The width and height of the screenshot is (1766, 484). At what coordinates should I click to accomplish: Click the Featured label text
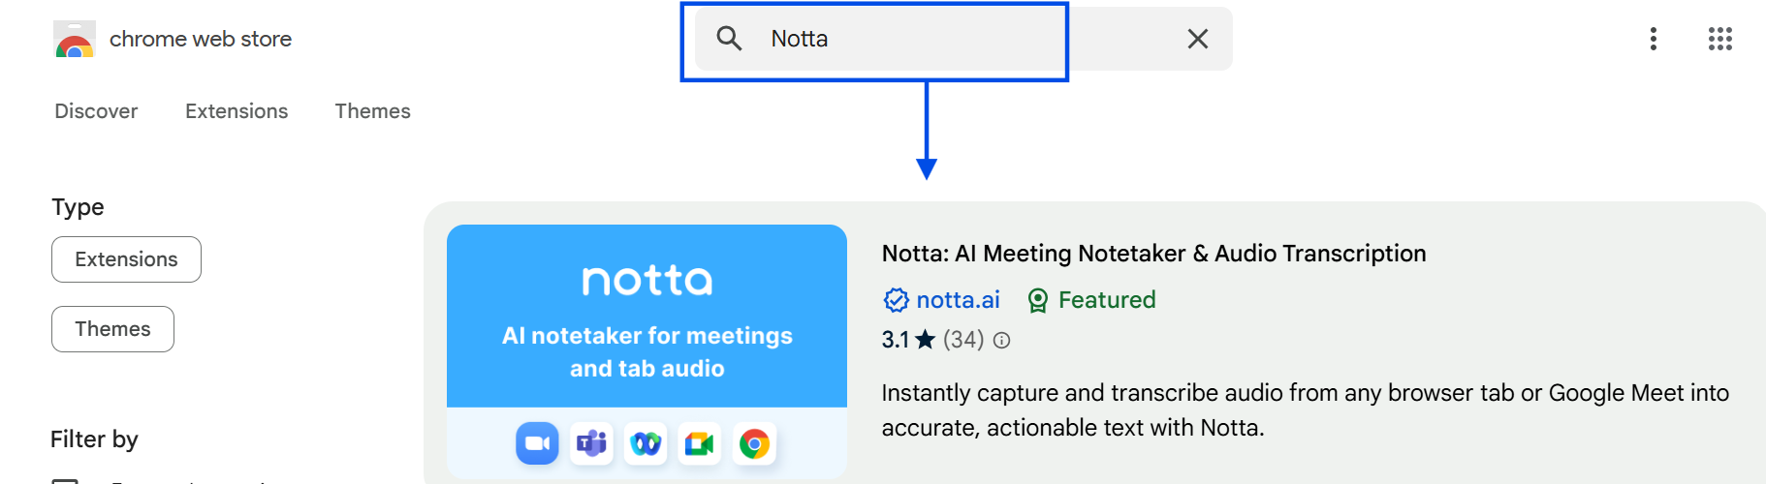[1107, 300]
